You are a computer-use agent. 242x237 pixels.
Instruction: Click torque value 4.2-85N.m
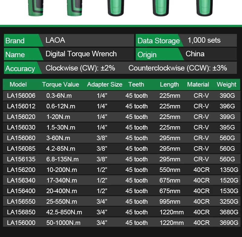pos(61,149)
